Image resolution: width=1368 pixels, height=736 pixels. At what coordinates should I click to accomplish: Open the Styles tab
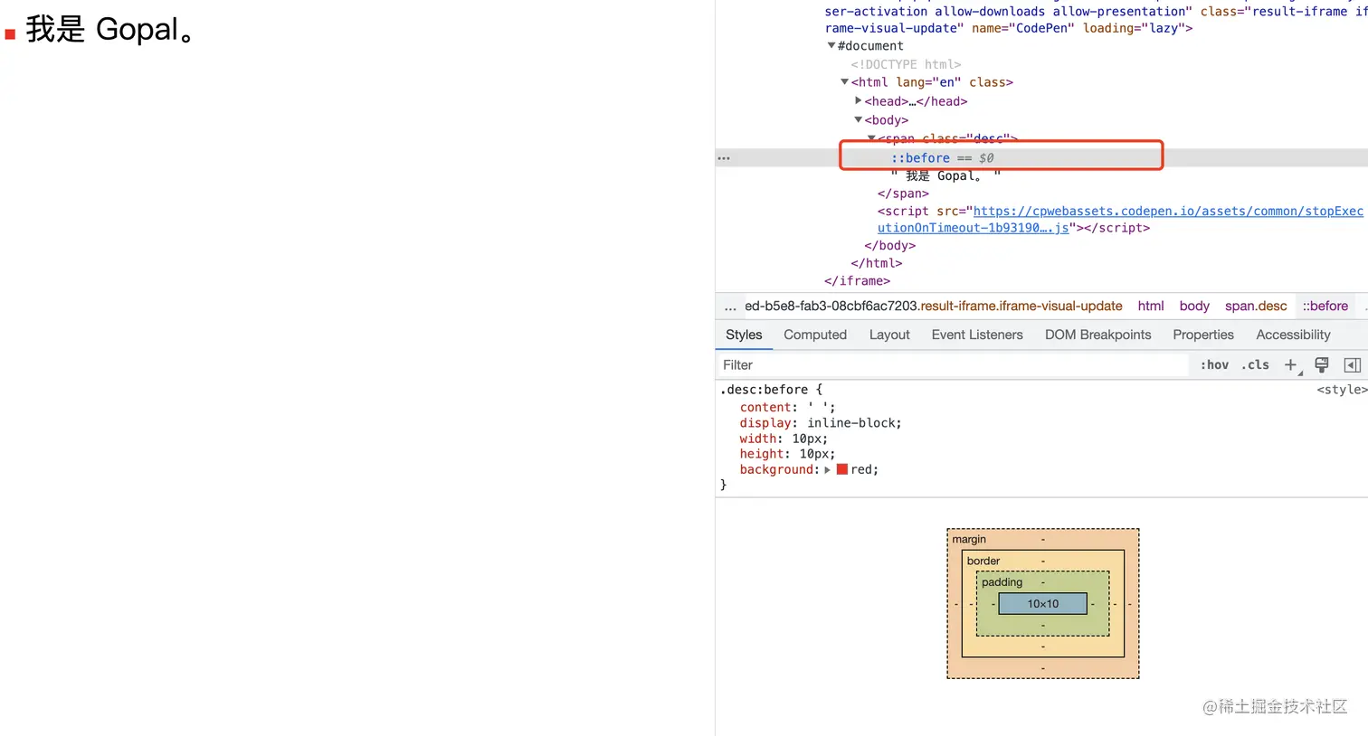pos(744,335)
